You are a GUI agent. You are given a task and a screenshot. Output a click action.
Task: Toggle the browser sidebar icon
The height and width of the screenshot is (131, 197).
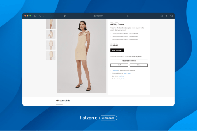(x=35, y=16)
